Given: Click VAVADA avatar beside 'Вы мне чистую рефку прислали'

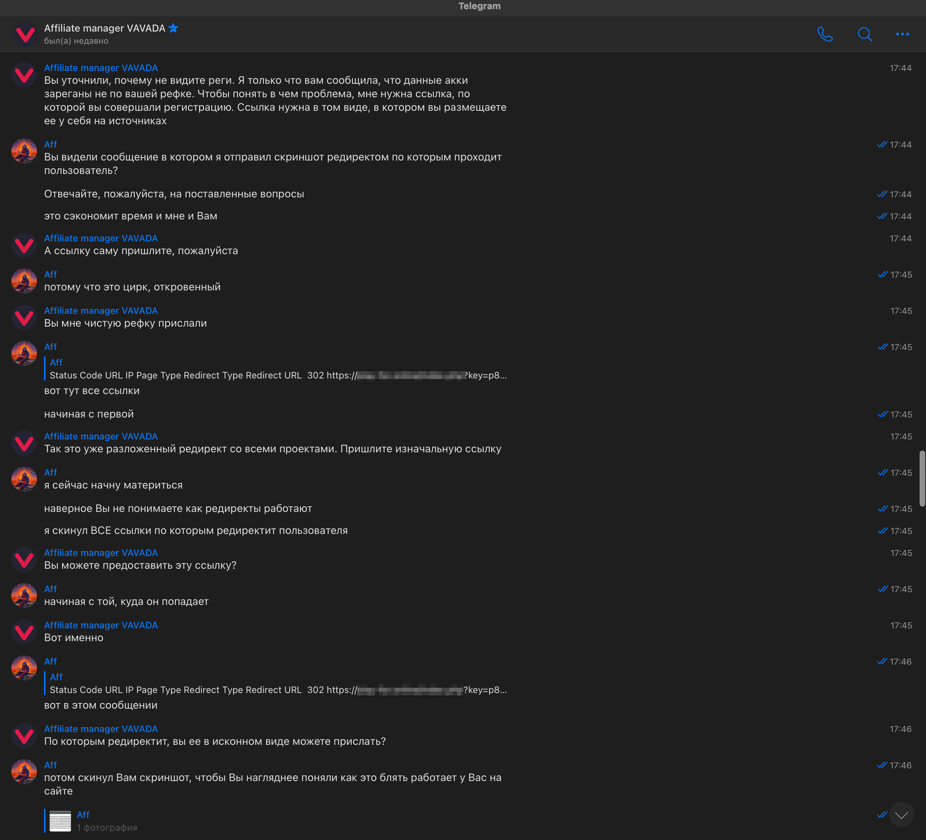Looking at the screenshot, I should [24, 317].
